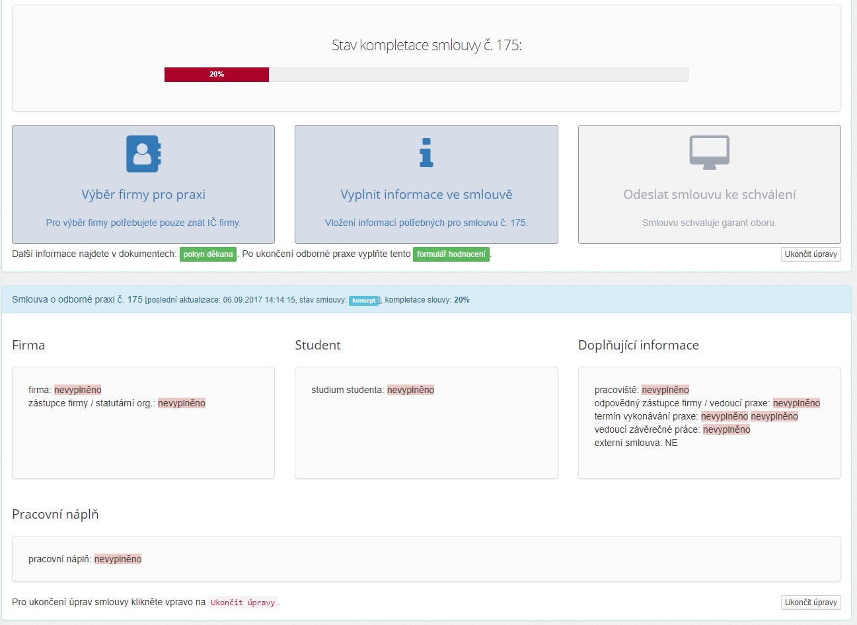Click 'Odeslat smlouvu ke schválení' title
Screen dimensions: 857x625
point(710,194)
